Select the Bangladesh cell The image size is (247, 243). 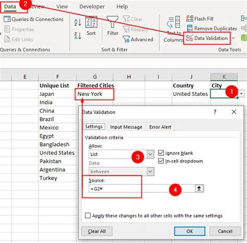(x=57, y=144)
